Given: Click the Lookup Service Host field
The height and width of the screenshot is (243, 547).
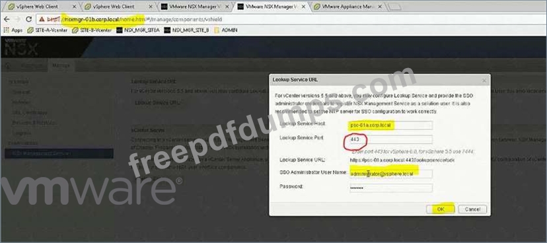Looking at the screenshot, I should click(x=390, y=125).
